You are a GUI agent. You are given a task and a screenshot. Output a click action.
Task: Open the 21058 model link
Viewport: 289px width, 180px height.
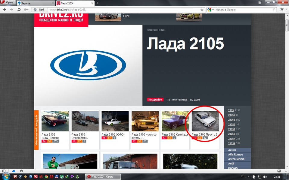[x=232, y=134]
